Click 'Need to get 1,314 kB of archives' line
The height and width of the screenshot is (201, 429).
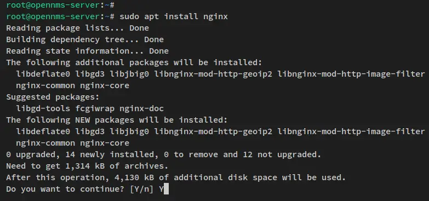click(x=87, y=166)
